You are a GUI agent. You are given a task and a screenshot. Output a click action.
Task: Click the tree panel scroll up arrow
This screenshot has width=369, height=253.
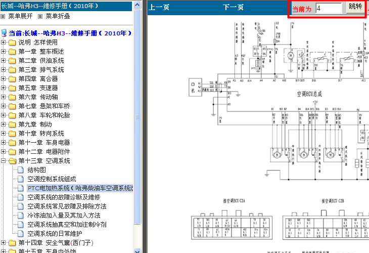click(x=137, y=5)
